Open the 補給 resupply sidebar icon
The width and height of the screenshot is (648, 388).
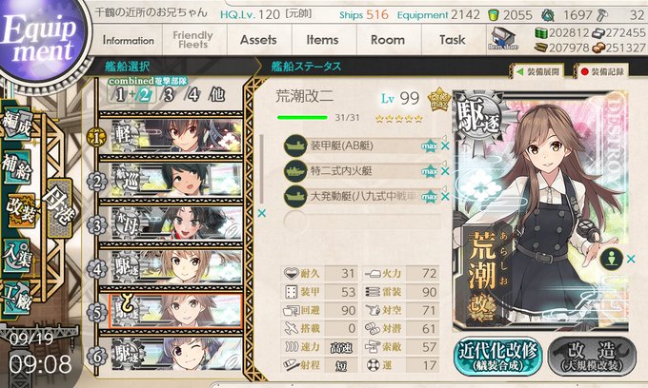(x=17, y=166)
